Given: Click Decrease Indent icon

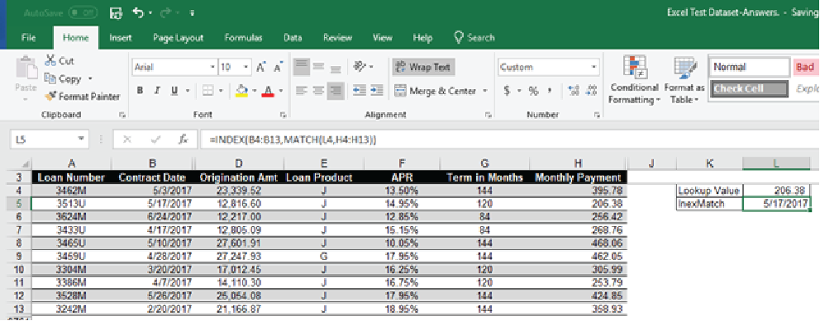Looking at the screenshot, I should point(360,91).
